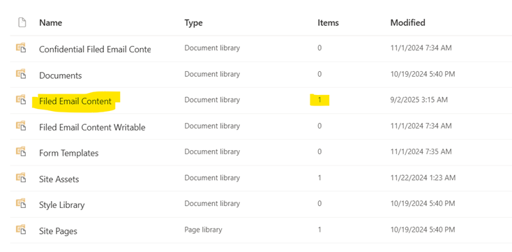The width and height of the screenshot is (512, 252).
Task: Sort by the Type column header
Action: (193, 22)
